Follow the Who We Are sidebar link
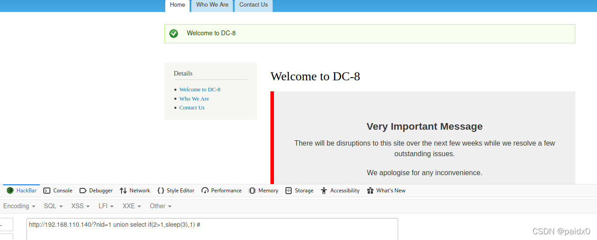This screenshot has height=240, width=597. click(x=194, y=99)
